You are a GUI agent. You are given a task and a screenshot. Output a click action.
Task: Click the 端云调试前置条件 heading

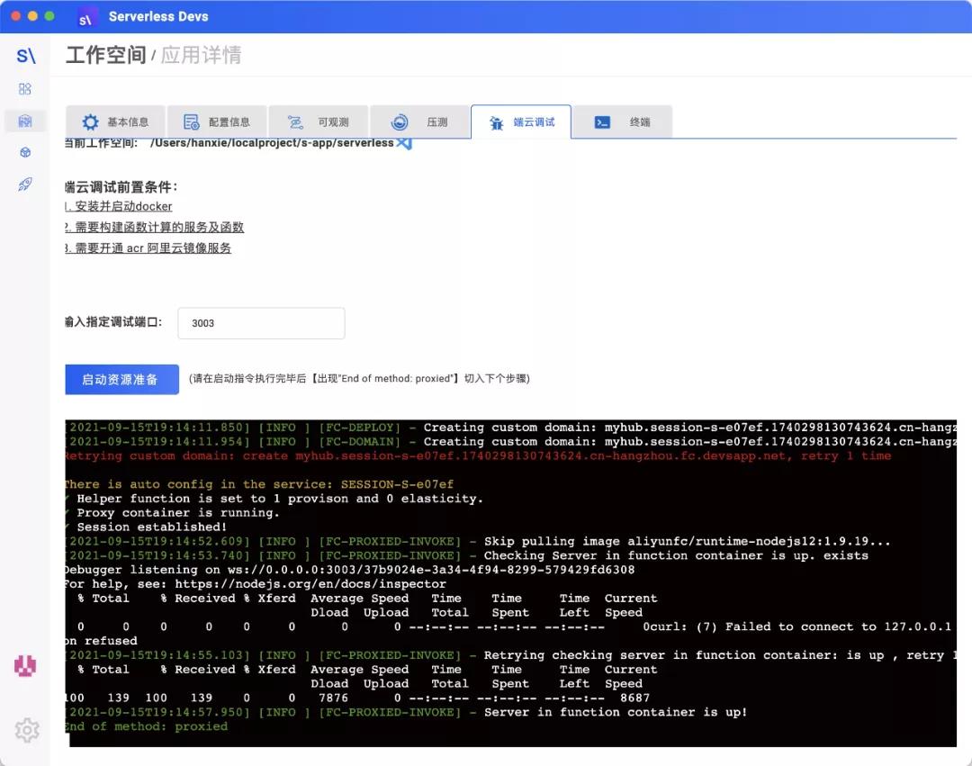pyautogui.click(x=121, y=187)
